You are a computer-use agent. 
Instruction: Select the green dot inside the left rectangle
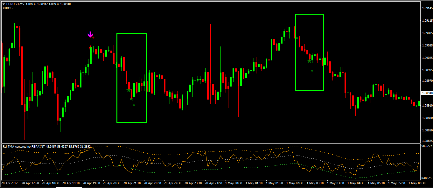[134, 105]
